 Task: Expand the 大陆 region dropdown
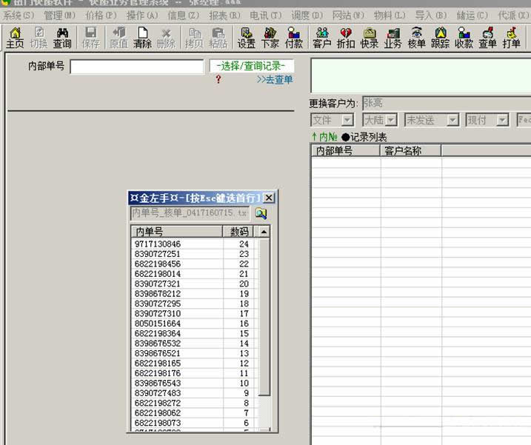[391, 120]
